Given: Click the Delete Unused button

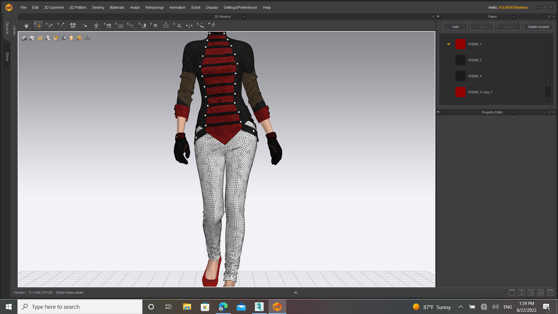Looking at the screenshot, I should pos(538,27).
